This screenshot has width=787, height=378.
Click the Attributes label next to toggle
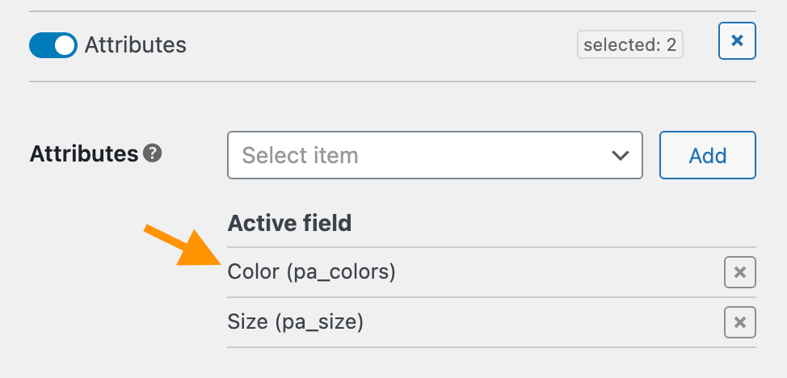coord(136,45)
